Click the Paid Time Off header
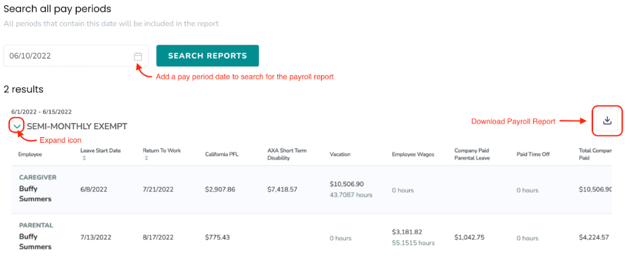 (x=532, y=154)
